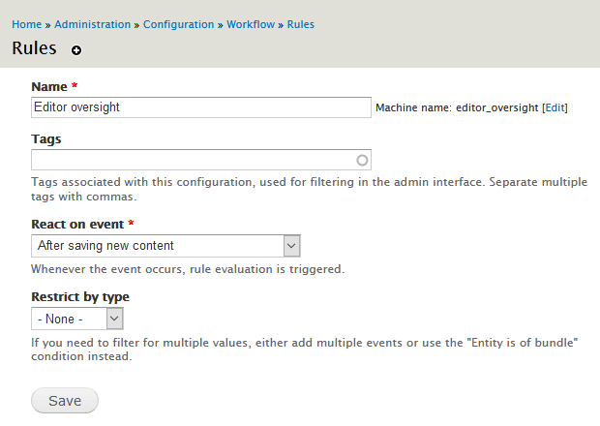
Task: Click the Rules page heading
Action: 34,48
